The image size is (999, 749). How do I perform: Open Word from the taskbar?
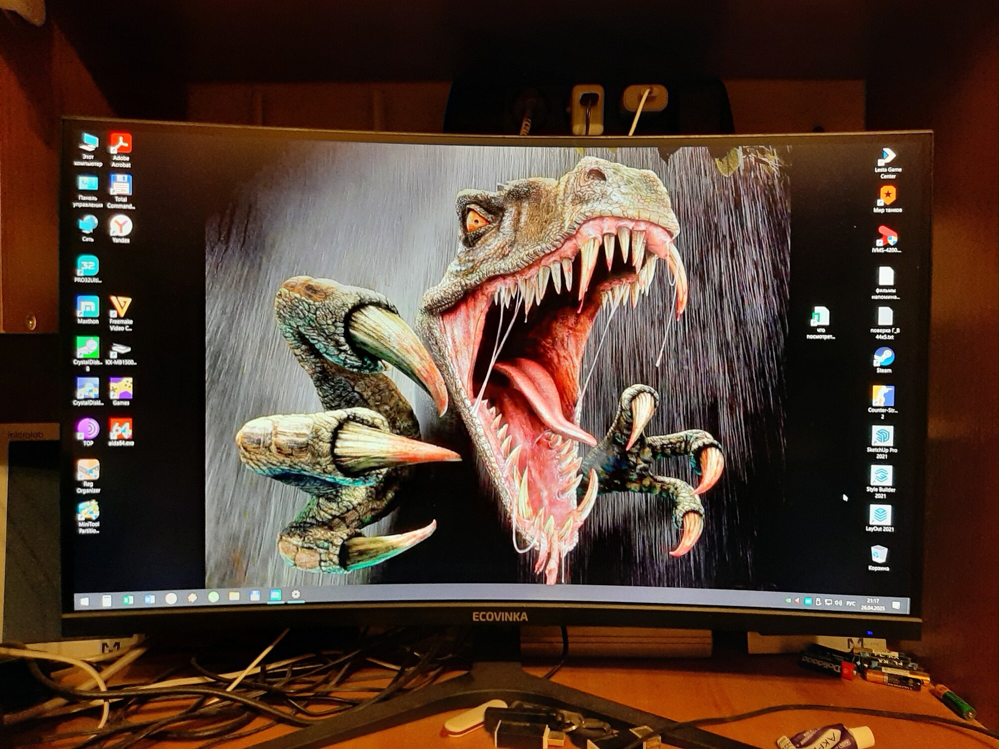(150, 599)
